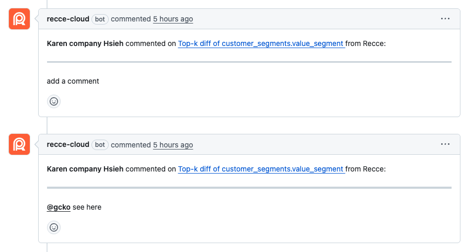Click the @gcko user mention
Image resolution: width=473 pixels, height=252 pixels.
[x=59, y=207]
